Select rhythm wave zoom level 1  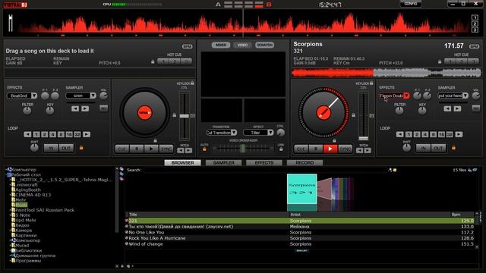(475, 17)
